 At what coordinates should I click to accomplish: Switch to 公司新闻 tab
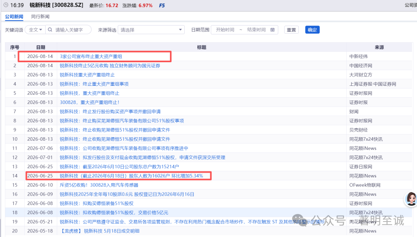tap(14, 17)
